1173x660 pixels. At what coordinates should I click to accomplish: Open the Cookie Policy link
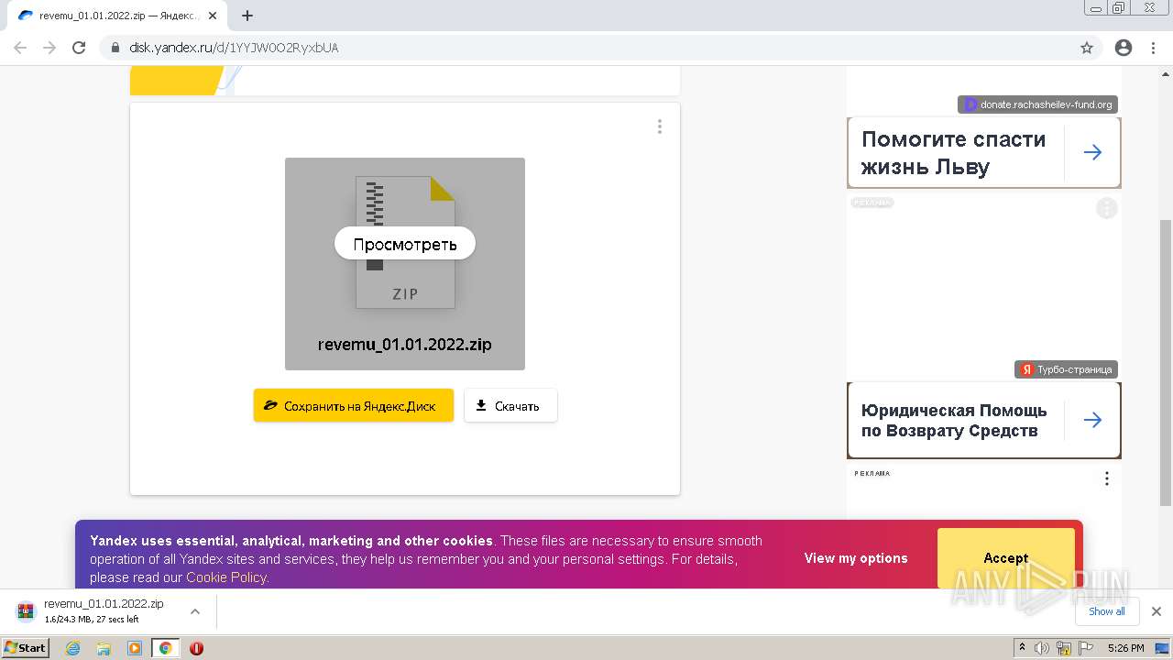coord(226,577)
